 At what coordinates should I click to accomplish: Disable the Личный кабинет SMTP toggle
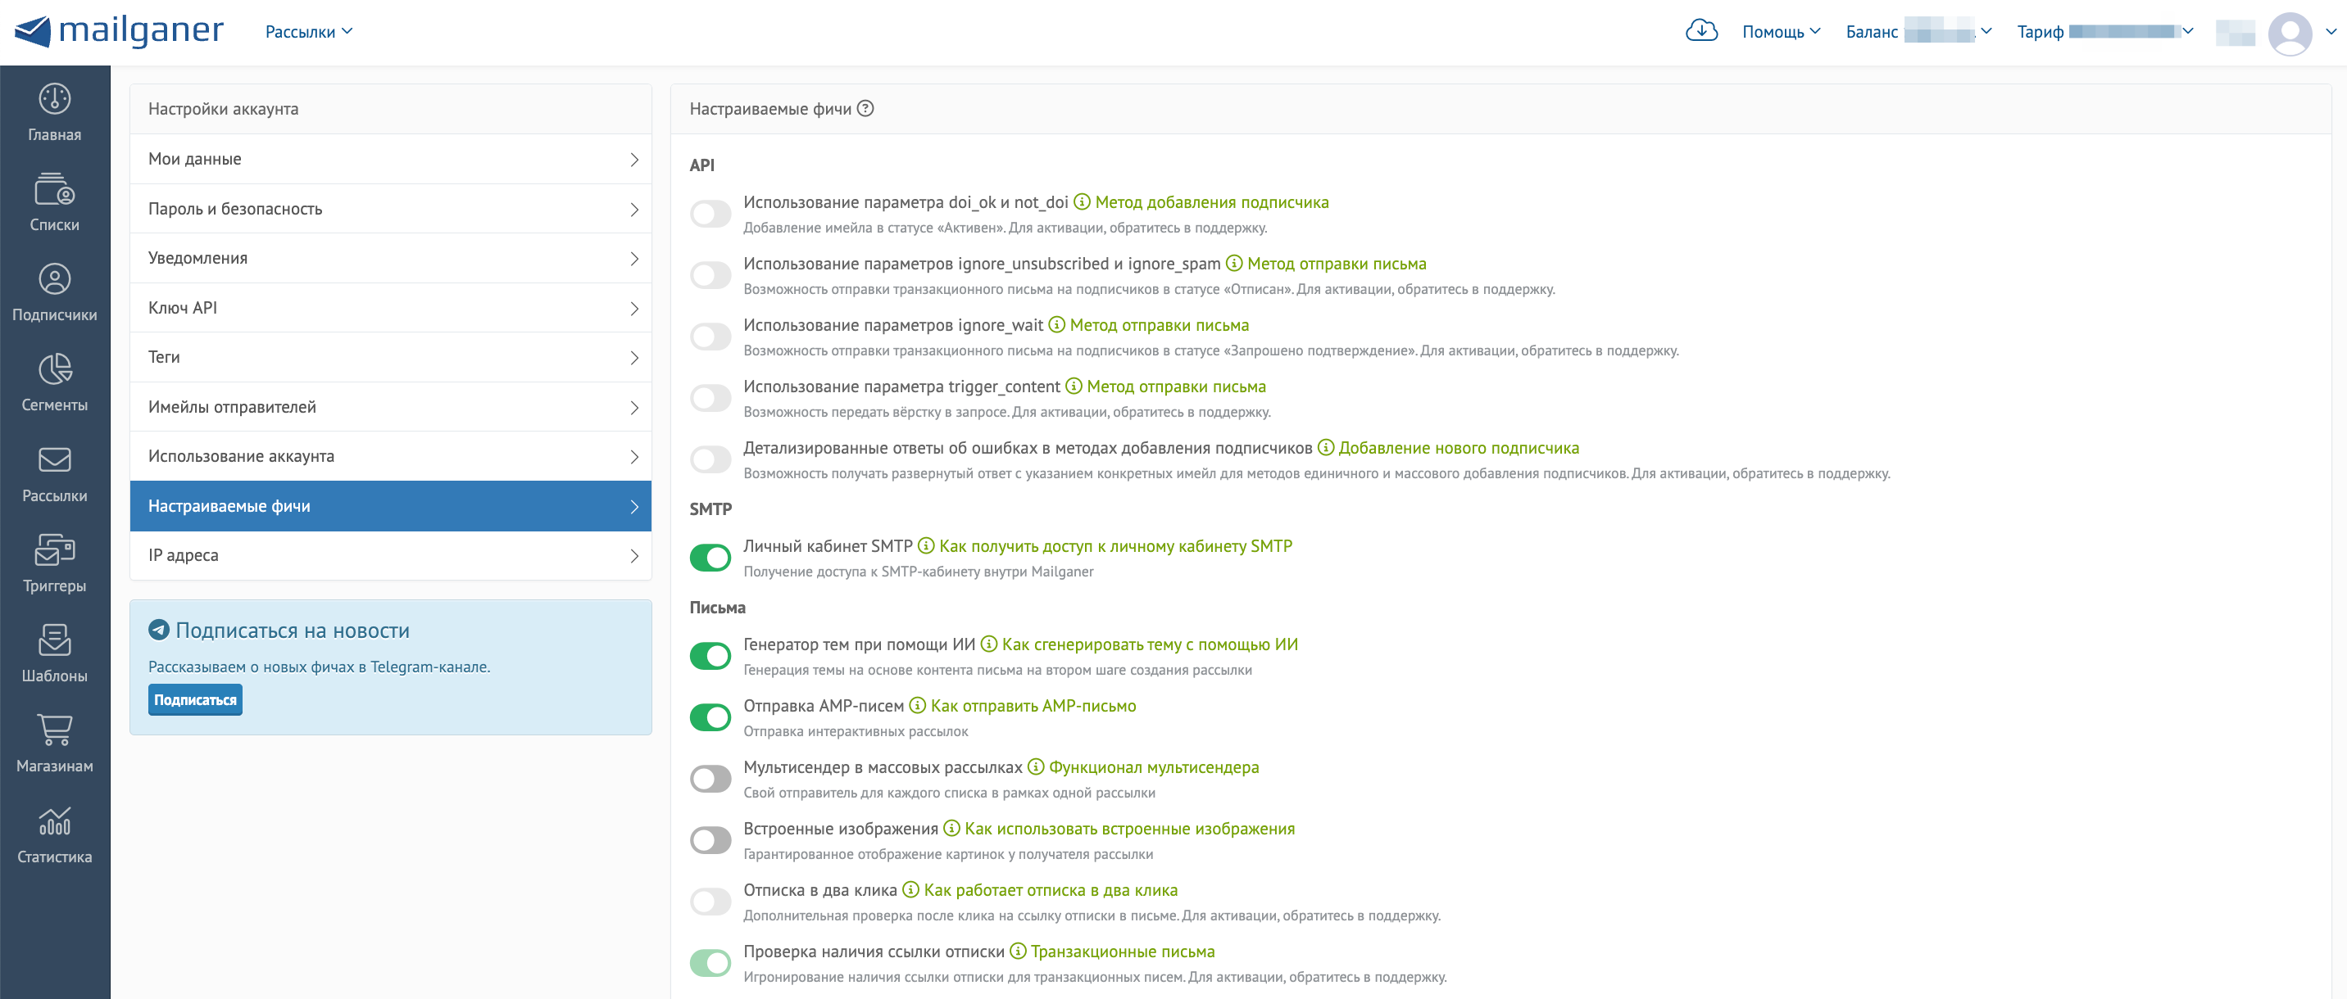pos(710,558)
